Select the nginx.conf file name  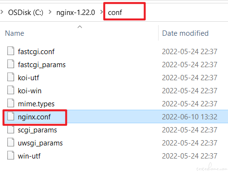point(34,117)
